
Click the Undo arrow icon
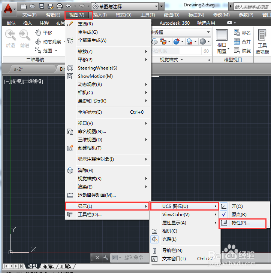(68, 6)
